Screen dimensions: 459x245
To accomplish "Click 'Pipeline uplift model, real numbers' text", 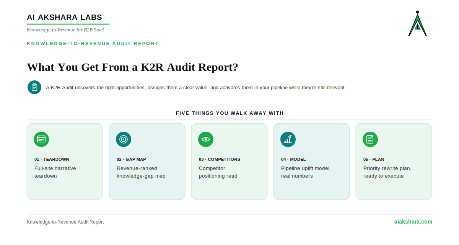I will pyautogui.click(x=306, y=172).
